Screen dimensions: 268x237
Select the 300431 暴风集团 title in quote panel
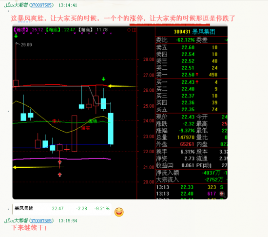coord(194,32)
